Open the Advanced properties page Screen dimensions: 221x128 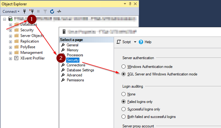(x=74, y=75)
